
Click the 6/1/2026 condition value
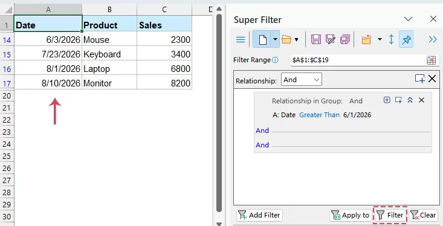click(x=357, y=115)
